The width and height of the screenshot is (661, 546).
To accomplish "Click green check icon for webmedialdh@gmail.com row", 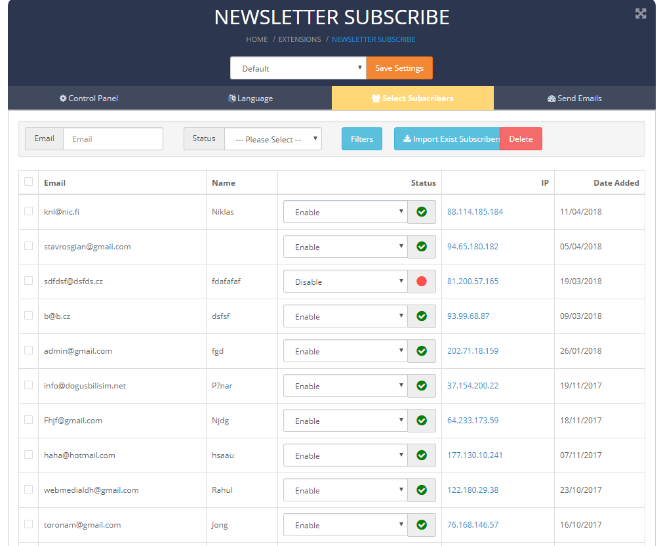I will pos(422,490).
